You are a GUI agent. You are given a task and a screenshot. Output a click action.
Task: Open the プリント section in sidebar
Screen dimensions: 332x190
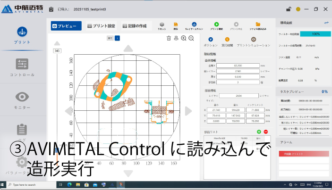pyautogui.click(x=22, y=35)
